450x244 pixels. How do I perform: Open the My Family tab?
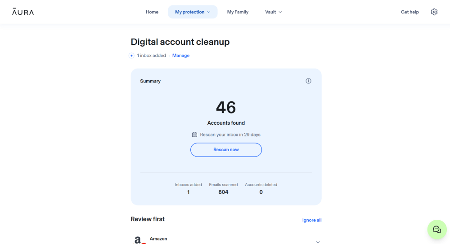[x=238, y=12]
